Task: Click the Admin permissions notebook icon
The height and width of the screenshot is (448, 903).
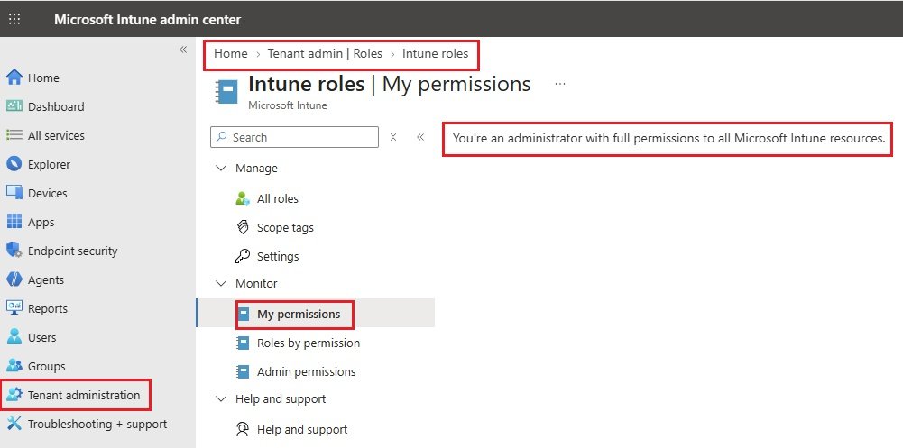Action: 244,371
